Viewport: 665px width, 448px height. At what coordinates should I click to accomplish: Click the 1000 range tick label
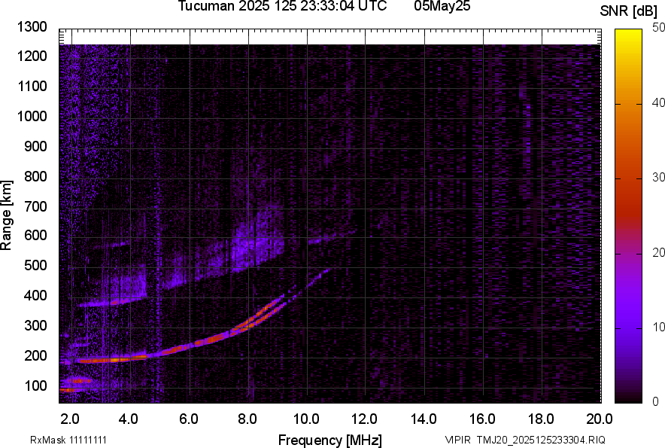pos(32,116)
